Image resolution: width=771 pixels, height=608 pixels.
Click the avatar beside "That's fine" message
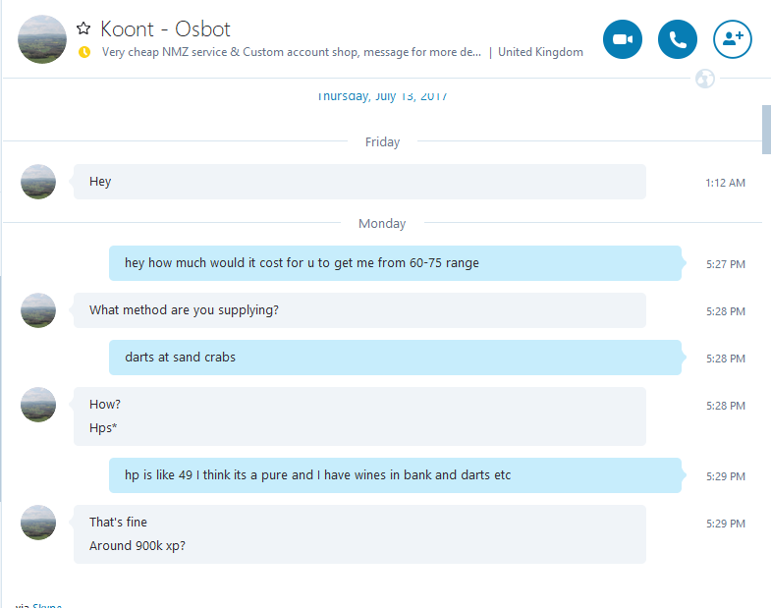coord(38,523)
